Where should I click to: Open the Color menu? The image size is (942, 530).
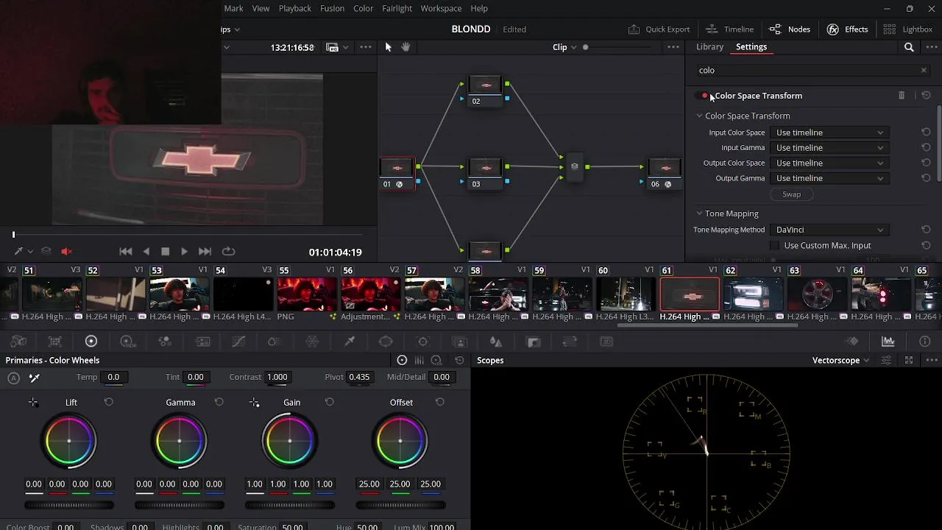click(x=363, y=8)
